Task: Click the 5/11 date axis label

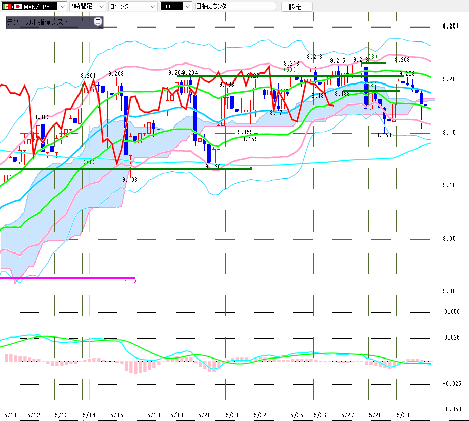Action: pos(11,415)
